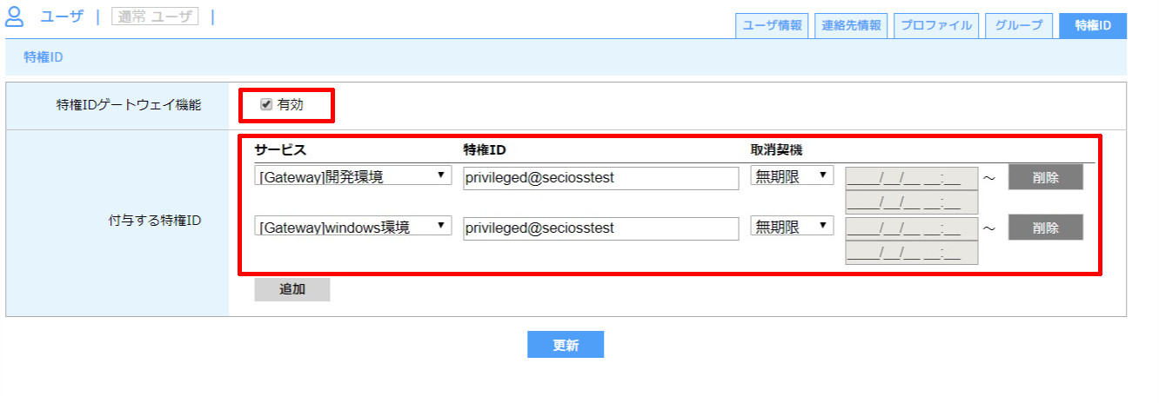Open 無期限 dropdown in windows環境 row
Viewport: 1159px width, 403px height.
792,227
